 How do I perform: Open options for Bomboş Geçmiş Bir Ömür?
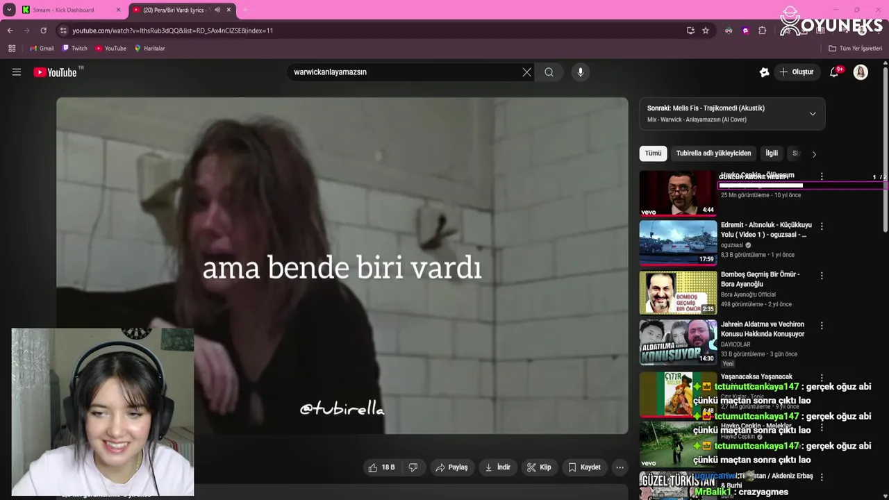[822, 276]
